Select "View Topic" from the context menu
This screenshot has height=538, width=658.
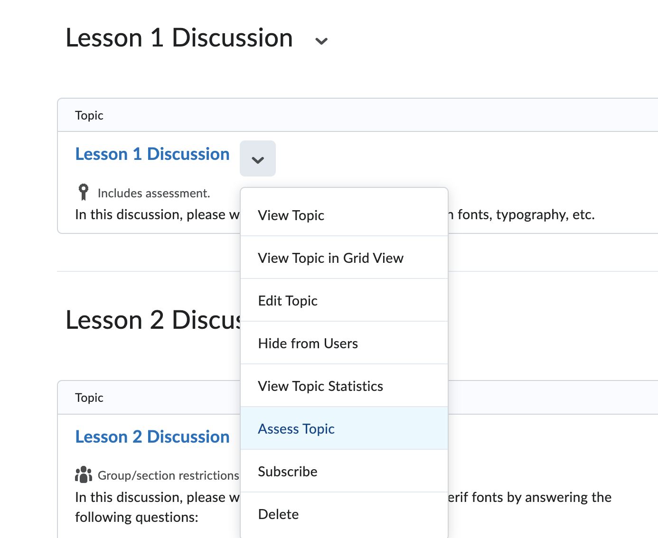point(291,215)
